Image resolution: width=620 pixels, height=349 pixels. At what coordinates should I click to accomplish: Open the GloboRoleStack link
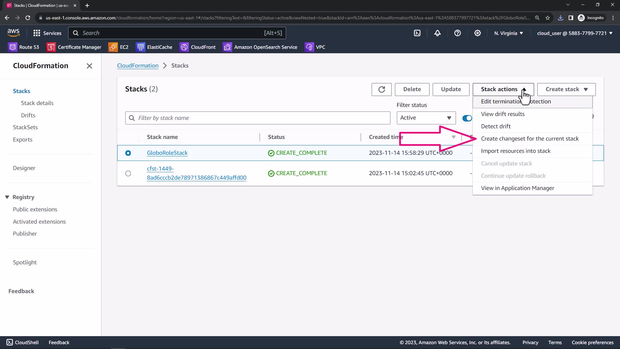(x=167, y=153)
